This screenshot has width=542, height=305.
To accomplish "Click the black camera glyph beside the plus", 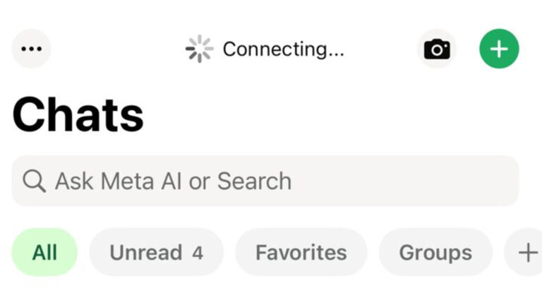I will coord(437,49).
